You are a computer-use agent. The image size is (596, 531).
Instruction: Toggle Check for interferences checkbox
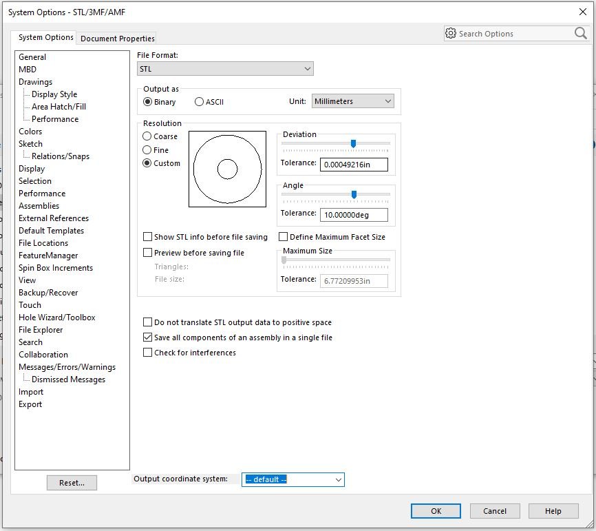click(148, 353)
